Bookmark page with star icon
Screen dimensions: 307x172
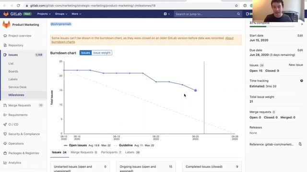tap(236, 6)
